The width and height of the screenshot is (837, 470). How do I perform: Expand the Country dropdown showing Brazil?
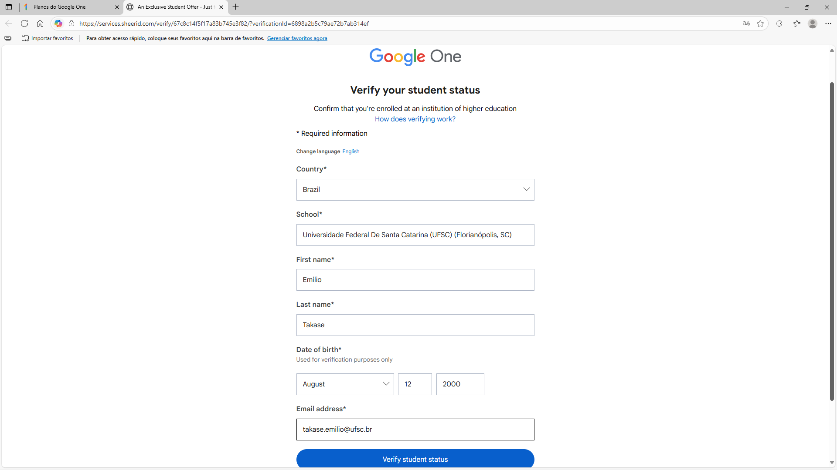(415, 190)
